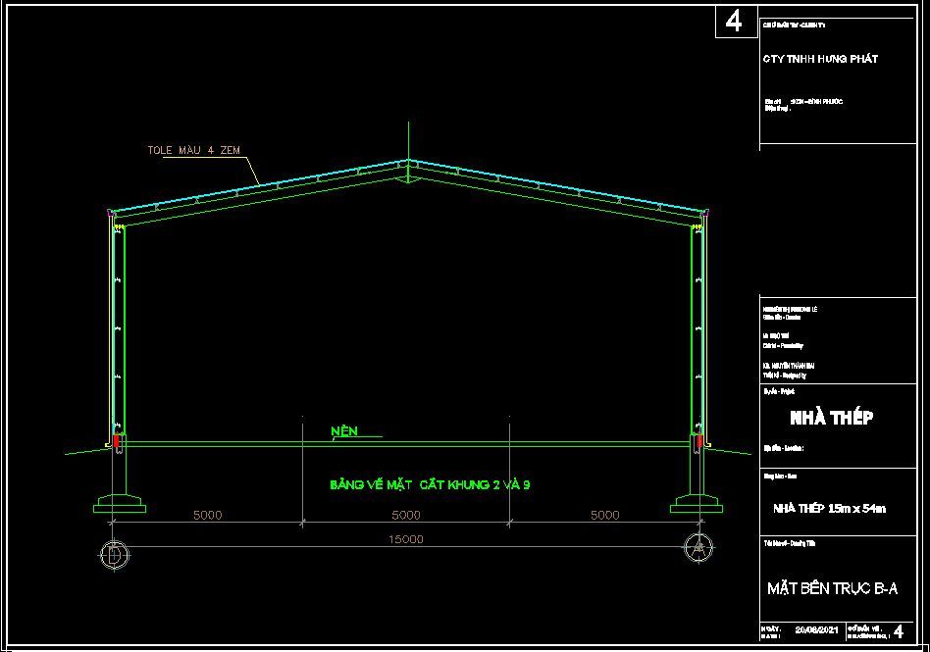930x652 pixels.
Task: Select the 15000 overall dimension text
Action: pos(405,539)
